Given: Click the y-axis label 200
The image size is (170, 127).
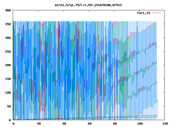Looking at the screenshot, I should click(8, 65).
